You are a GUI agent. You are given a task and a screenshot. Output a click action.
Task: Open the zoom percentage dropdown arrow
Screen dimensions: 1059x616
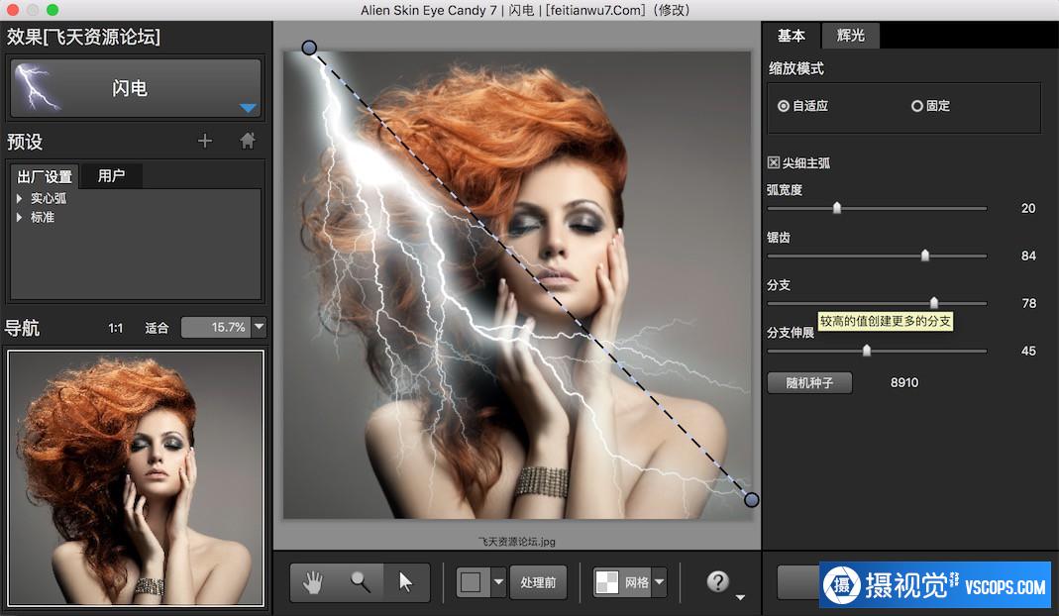[259, 327]
